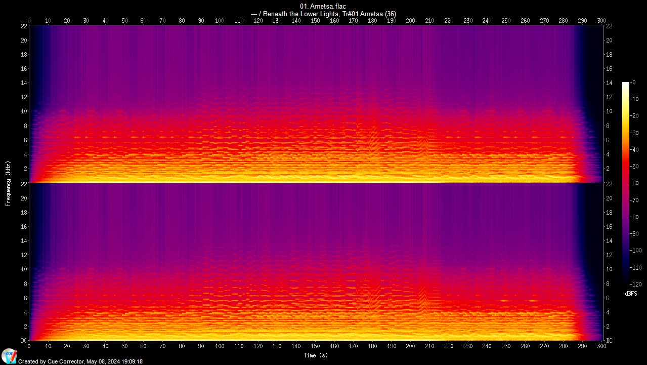The image size is (647, 365).
Task: Click the top-left '22' frequency axis label
Action: 23,26
